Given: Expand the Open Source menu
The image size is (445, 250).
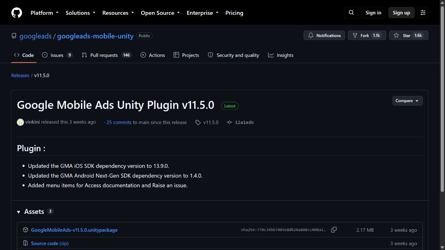Looking at the screenshot, I should coord(160,13).
